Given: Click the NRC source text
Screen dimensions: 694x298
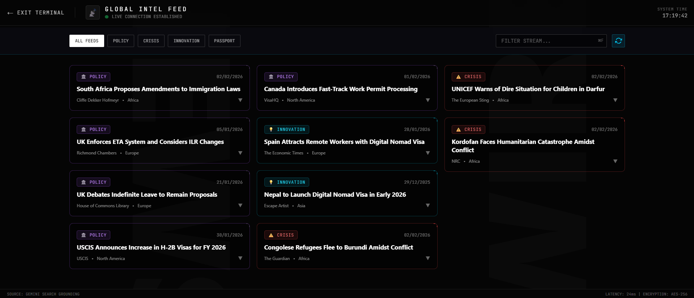Looking at the screenshot, I should tap(456, 161).
